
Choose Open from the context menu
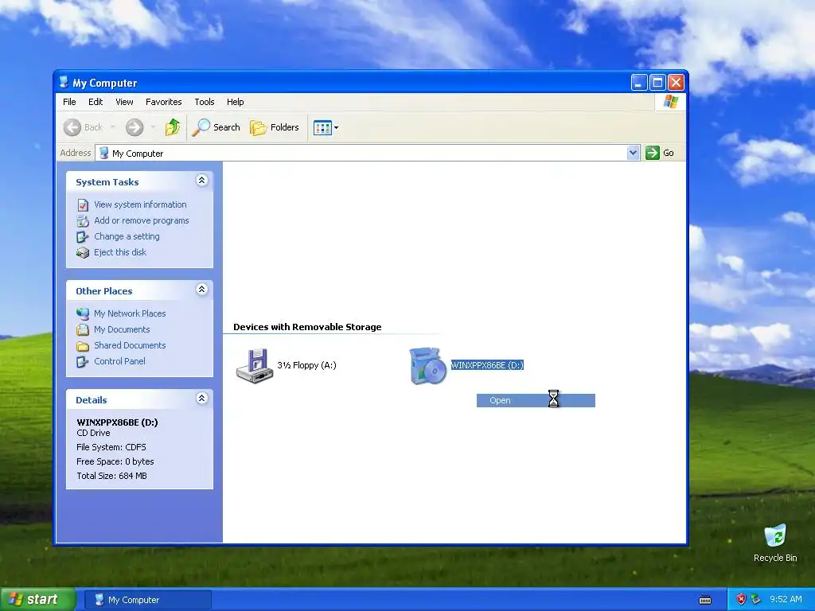[536, 400]
